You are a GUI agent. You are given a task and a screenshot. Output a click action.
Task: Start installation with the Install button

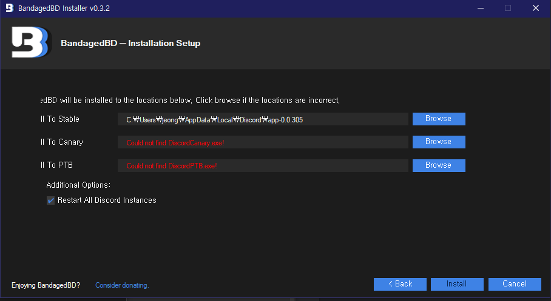point(457,284)
